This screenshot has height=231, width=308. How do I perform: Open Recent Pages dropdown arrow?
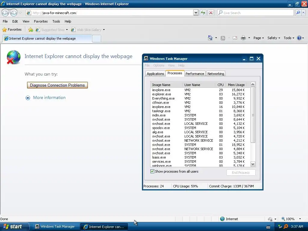tap(20, 13)
